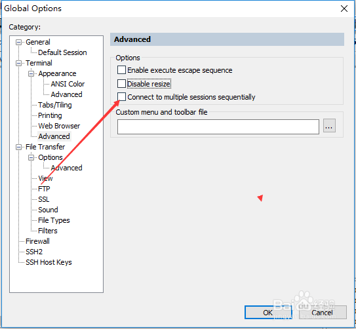
Task: Select the Firewall category
Action: [37, 241]
